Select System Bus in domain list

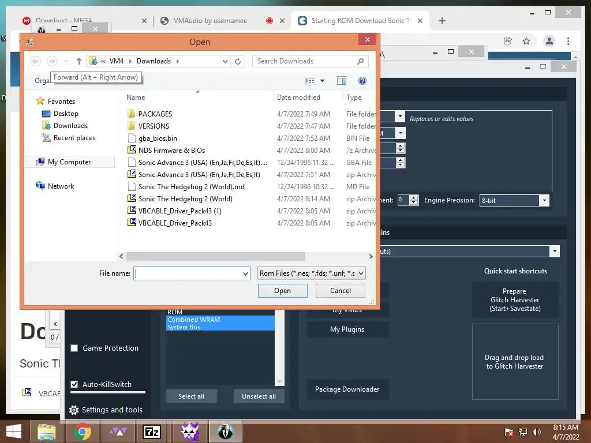[x=220, y=327]
